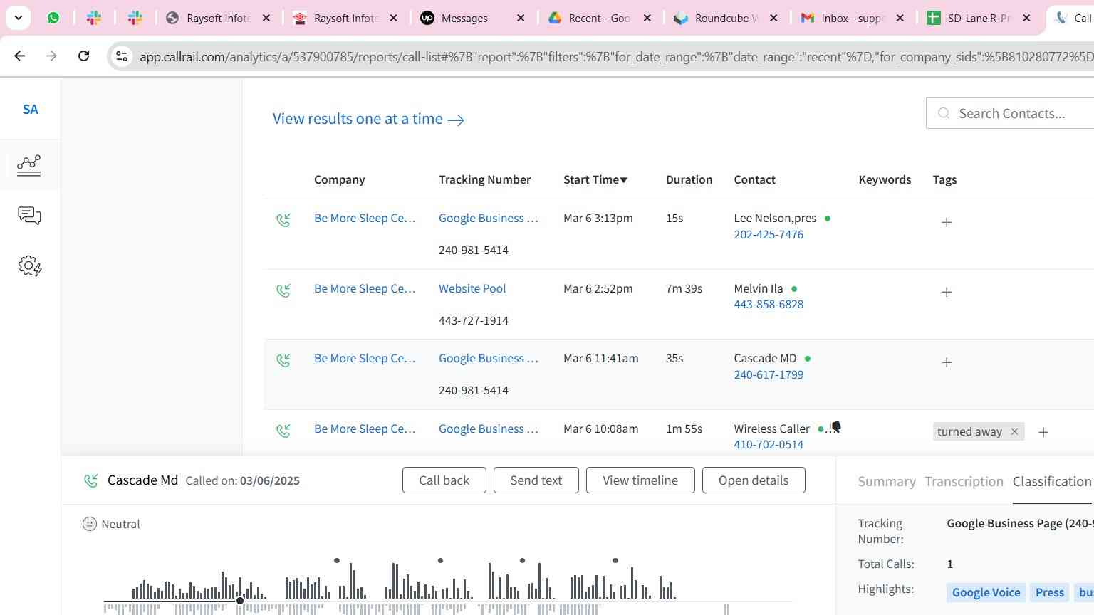Screen dimensions: 1094x615
Task: Click the first waveform marker dot
Action: pos(337,561)
